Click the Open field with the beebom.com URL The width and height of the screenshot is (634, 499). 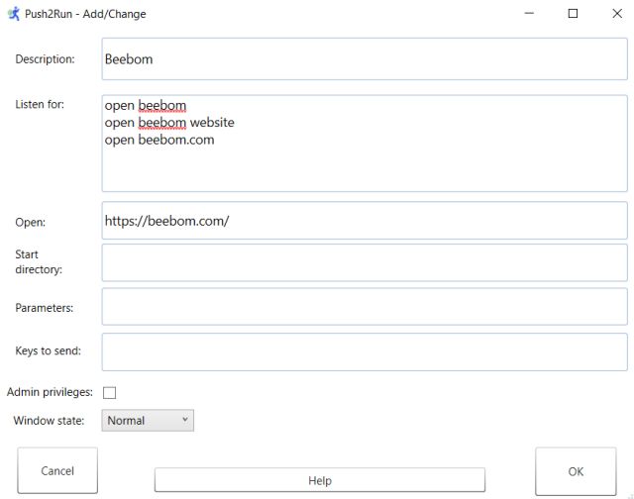pos(364,221)
